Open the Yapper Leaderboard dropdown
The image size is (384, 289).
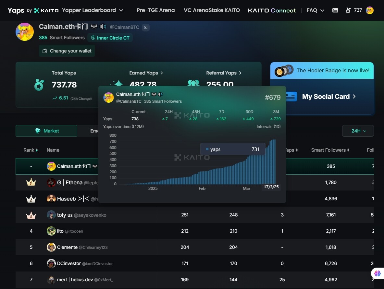point(92,10)
